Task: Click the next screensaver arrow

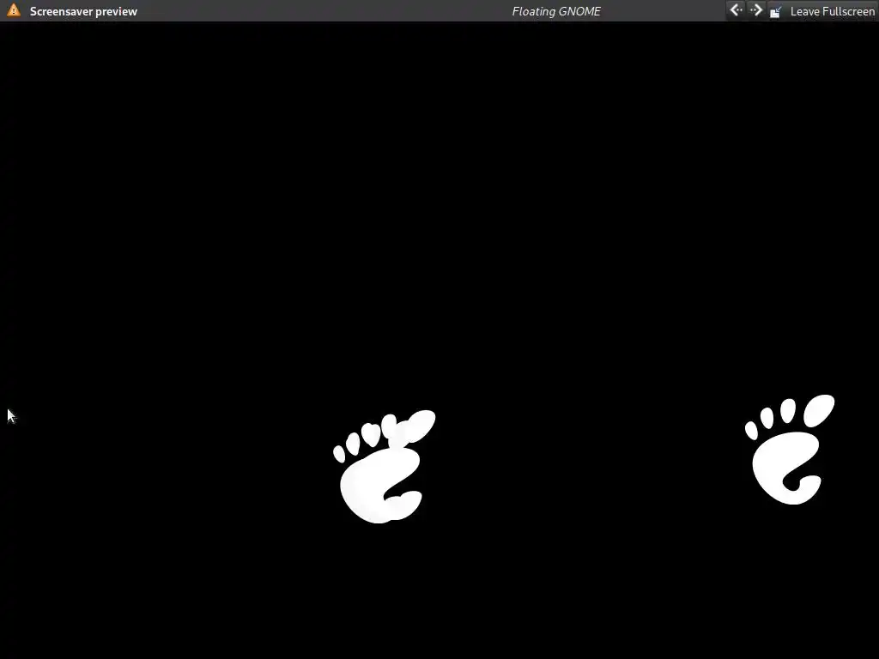Action: [755, 10]
